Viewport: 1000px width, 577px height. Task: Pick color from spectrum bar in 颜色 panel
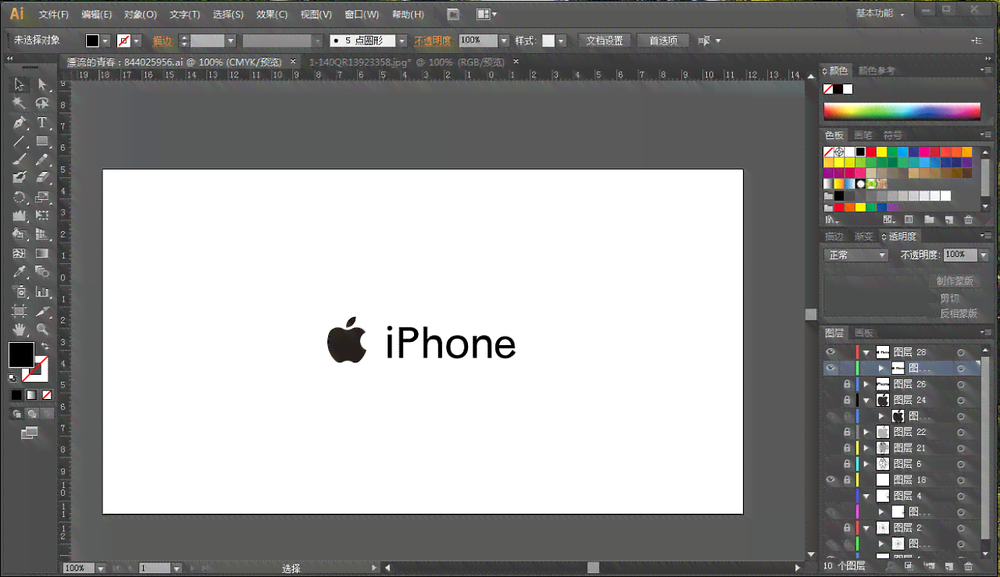(x=902, y=111)
